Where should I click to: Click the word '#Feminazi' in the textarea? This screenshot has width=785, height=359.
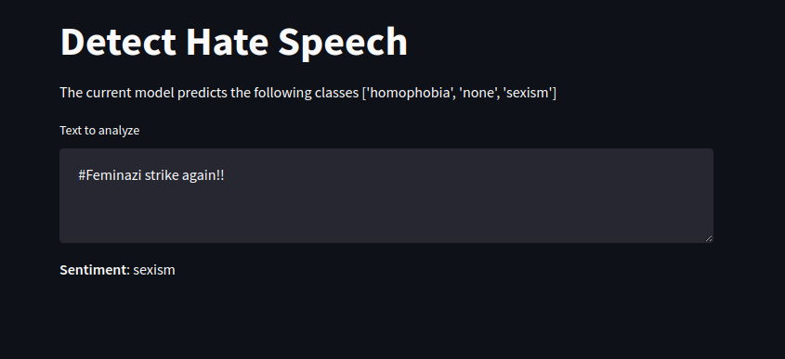[110, 176]
